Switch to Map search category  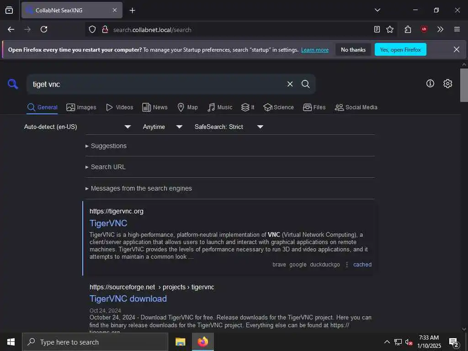click(x=187, y=107)
